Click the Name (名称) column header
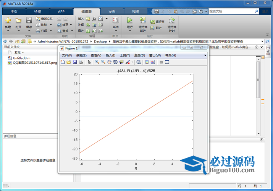 pos(18,52)
